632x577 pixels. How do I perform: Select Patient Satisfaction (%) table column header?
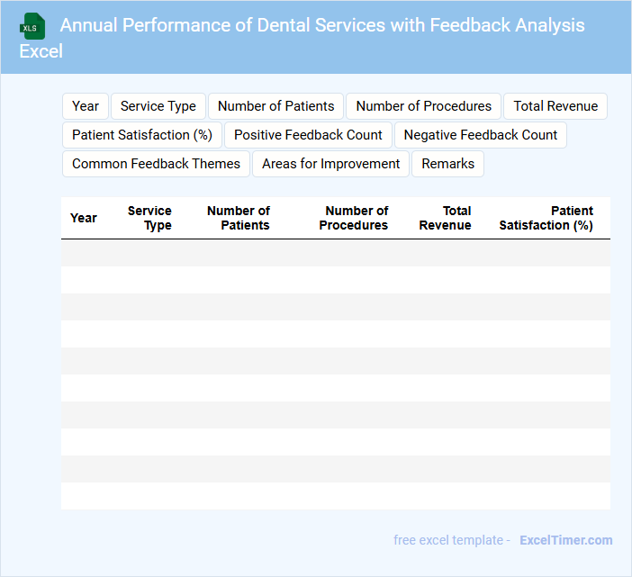point(546,218)
